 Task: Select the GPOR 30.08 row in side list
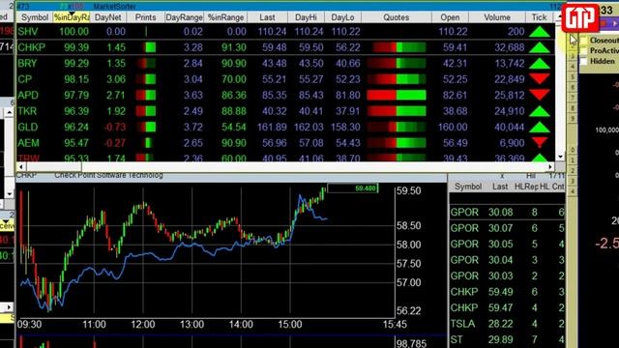tap(507, 213)
